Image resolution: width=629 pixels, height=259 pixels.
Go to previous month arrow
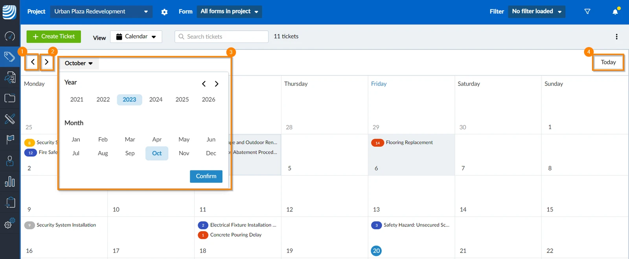click(x=33, y=62)
